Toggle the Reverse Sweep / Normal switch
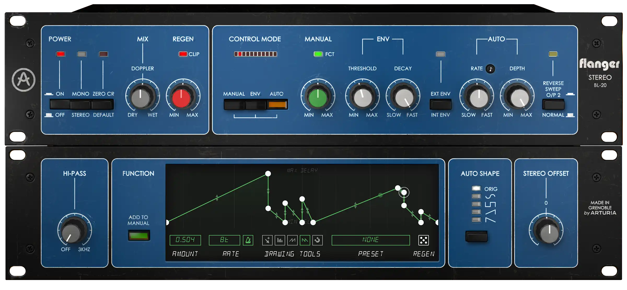Image resolution: width=627 pixels, height=290 pixels. click(x=553, y=105)
